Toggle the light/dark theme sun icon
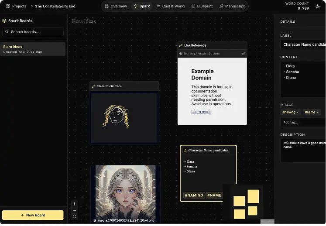 click(317, 6)
